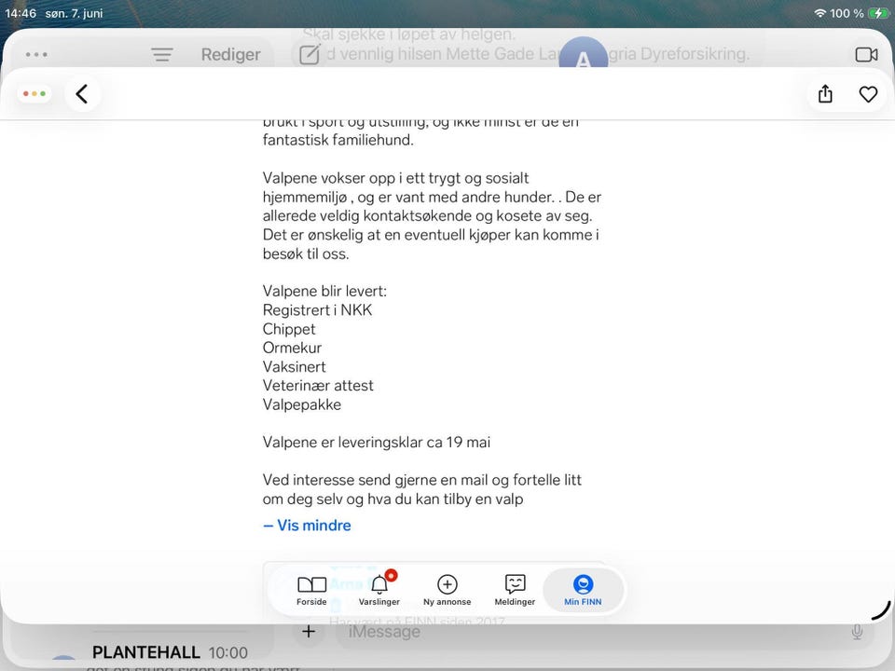
Task: Tap the Wi-Fi status icon
Action: 820,13
